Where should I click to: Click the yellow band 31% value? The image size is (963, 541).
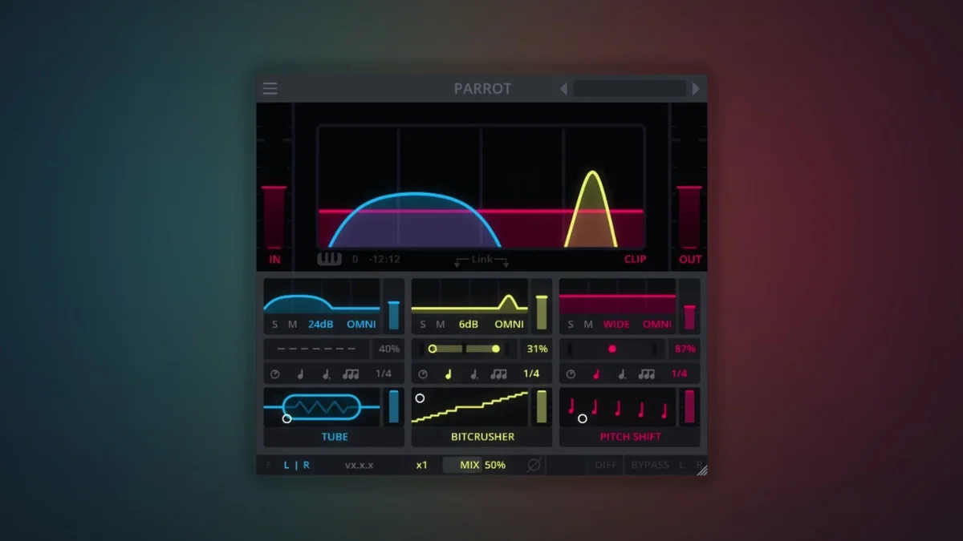pos(537,349)
